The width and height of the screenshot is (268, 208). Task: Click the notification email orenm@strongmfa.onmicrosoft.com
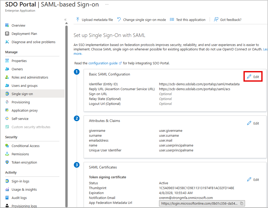coord(186,198)
